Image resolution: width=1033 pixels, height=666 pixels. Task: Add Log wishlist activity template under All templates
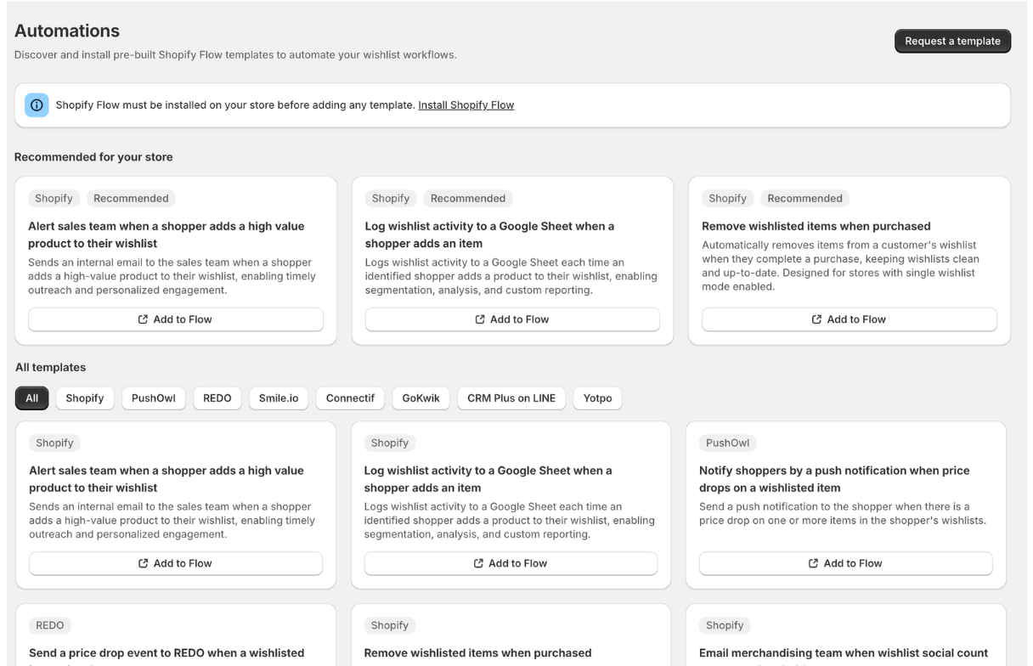point(511,563)
